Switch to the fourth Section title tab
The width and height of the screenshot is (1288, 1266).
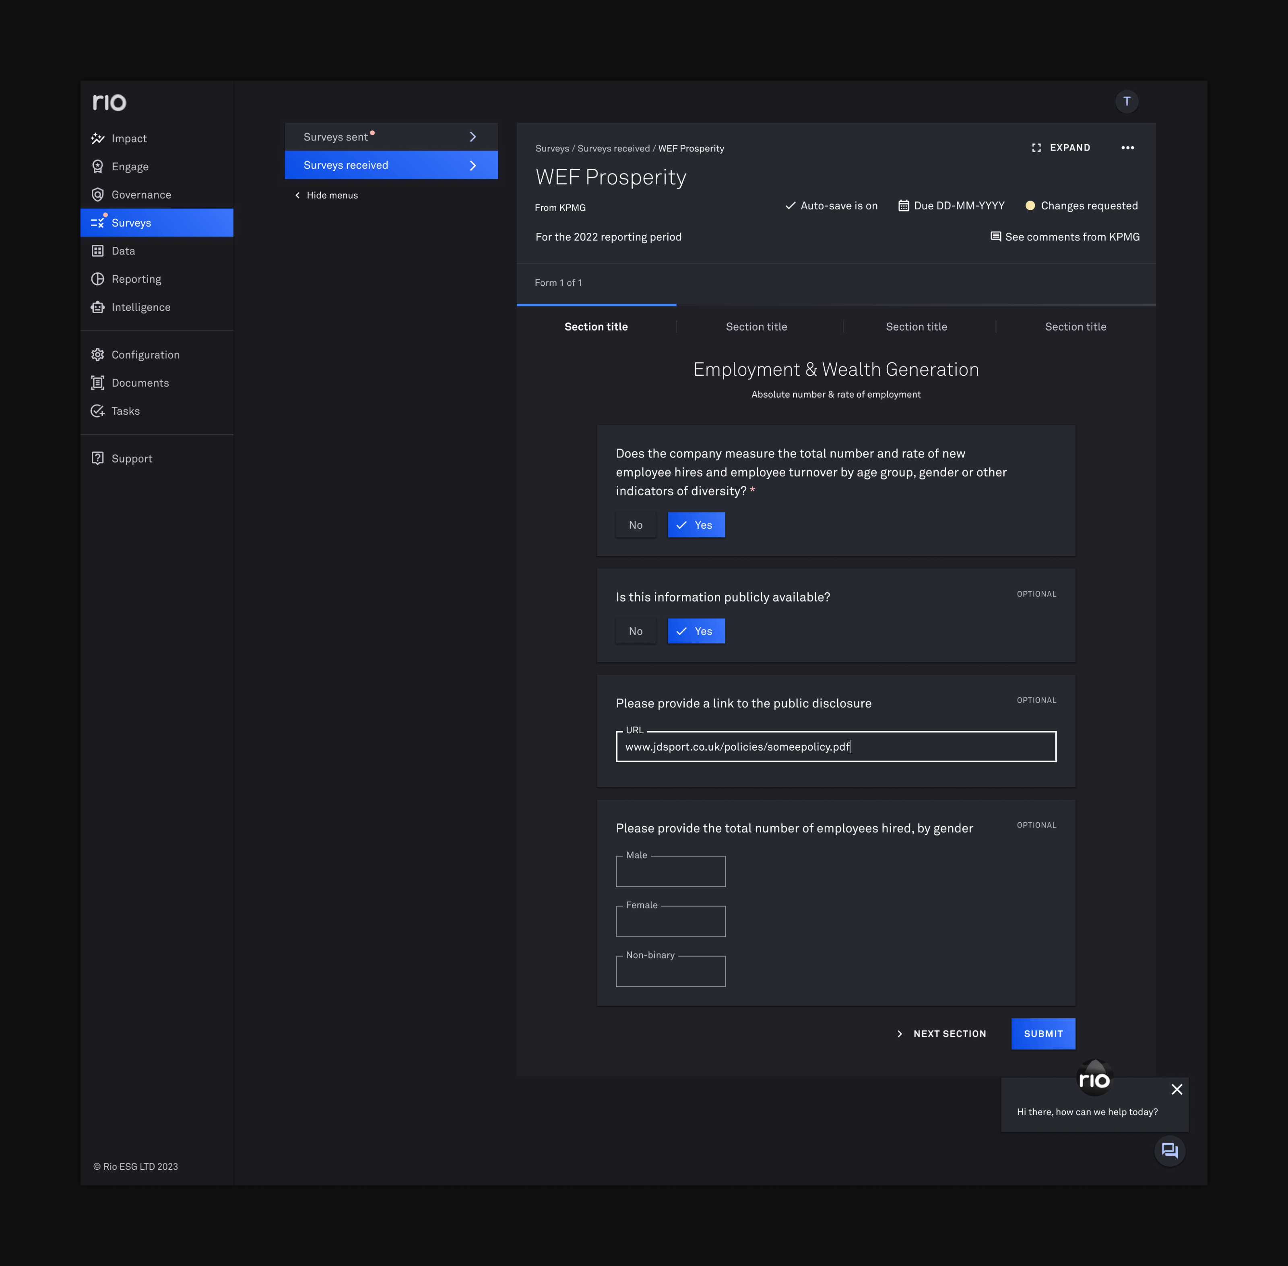click(x=1075, y=327)
